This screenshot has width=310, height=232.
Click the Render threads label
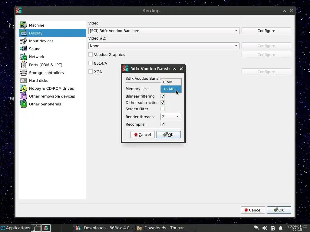139,117
